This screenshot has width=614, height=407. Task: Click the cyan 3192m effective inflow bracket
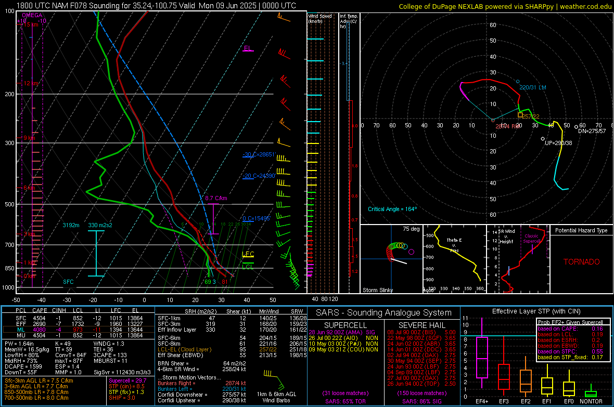(96, 254)
